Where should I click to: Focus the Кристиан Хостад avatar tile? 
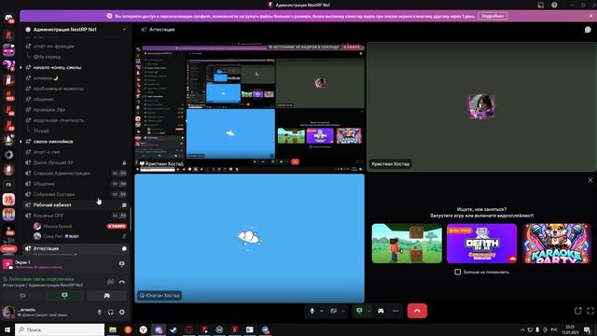(481, 106)
